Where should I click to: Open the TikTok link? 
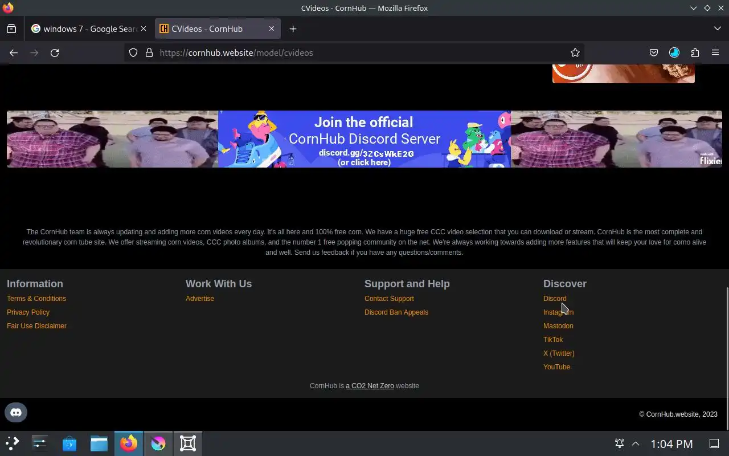pos(553,340)
